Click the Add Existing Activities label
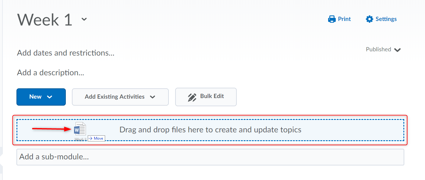This screenshot has width=425, height=180. coord(115,97)
